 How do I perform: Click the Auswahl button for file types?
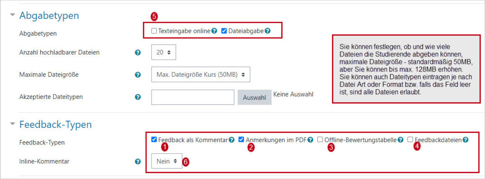coord(254,98)
